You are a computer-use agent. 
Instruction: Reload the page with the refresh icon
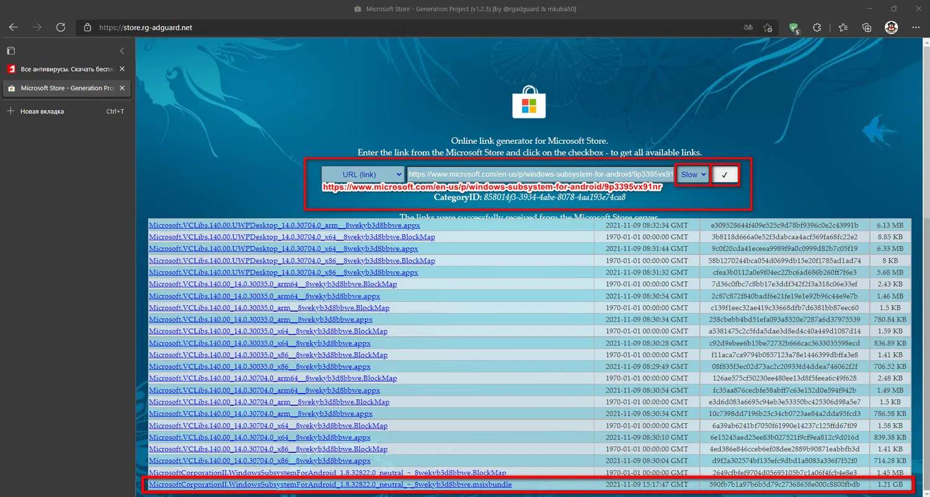point(61,27)
